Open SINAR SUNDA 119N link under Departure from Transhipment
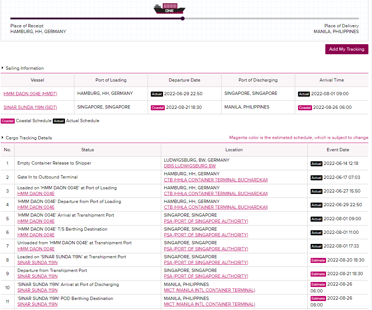The height and width of the screenshot is (310, 372). pos(37,276)
